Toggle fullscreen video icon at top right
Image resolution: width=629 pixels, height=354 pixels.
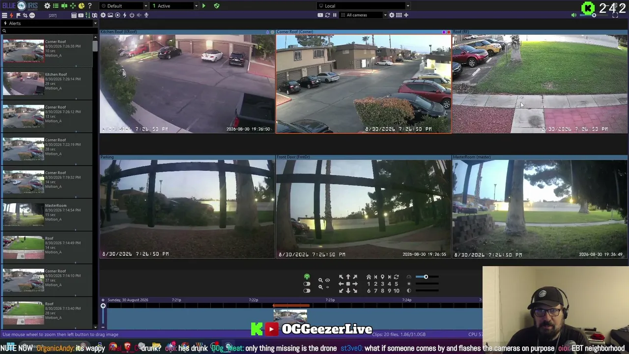(615, 15)
